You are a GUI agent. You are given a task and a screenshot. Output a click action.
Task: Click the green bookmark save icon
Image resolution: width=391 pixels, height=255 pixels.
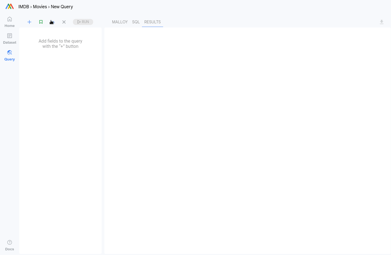tap(41, 22)
